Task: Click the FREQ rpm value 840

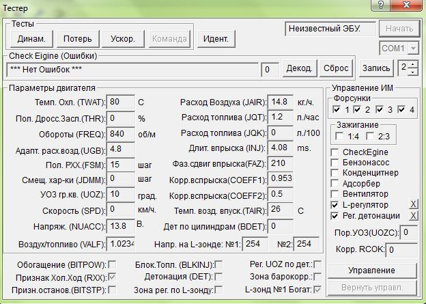Action: coord(121,134)
